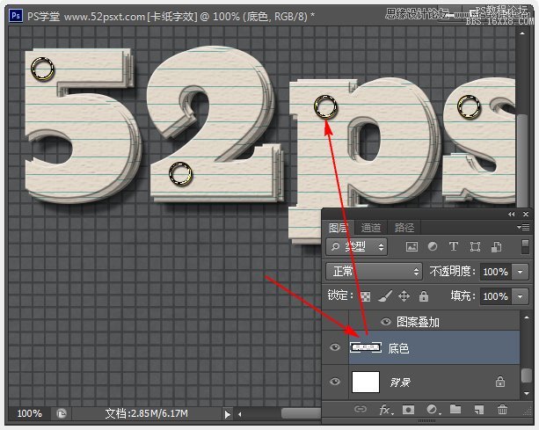Viewport: 539px width, 430px height.
Task: Close the layers panel with X
Action: [x=526, y=215]
